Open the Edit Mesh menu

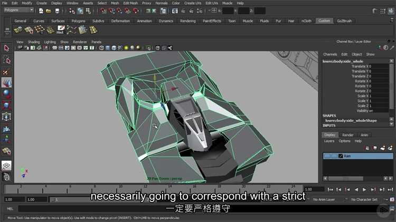coord(130,3)
